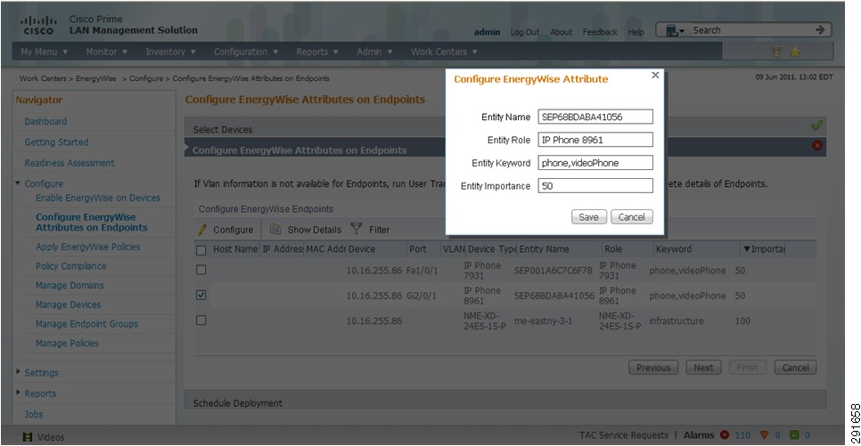Open the Inventory menu

pyautogui.click(x=170, y=52)
